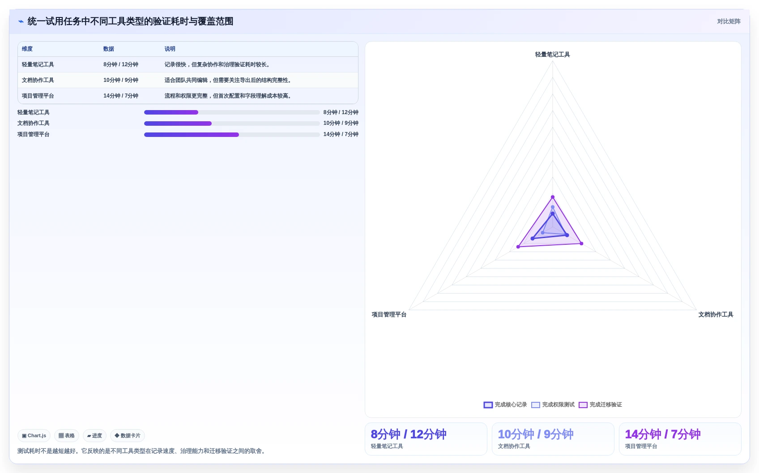Click the 10分钟 / 9分钟 data card
The height and width of the screenshot is (473, 759).
click(553, 439)
